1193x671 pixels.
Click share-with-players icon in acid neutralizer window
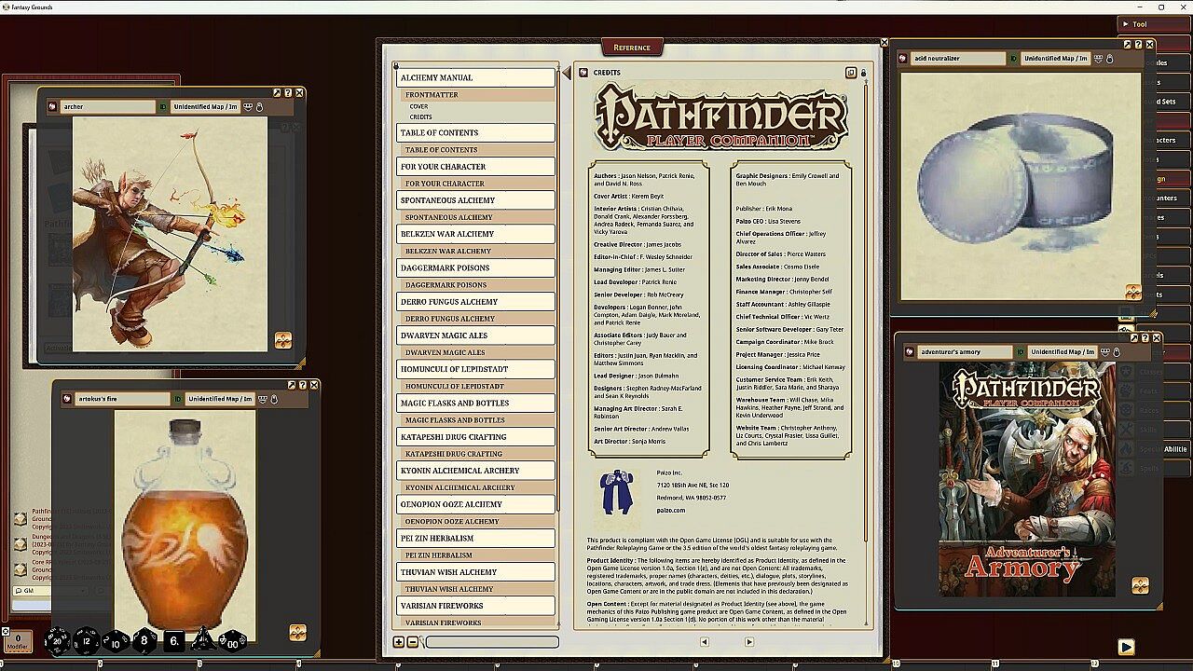[1098, 59]
